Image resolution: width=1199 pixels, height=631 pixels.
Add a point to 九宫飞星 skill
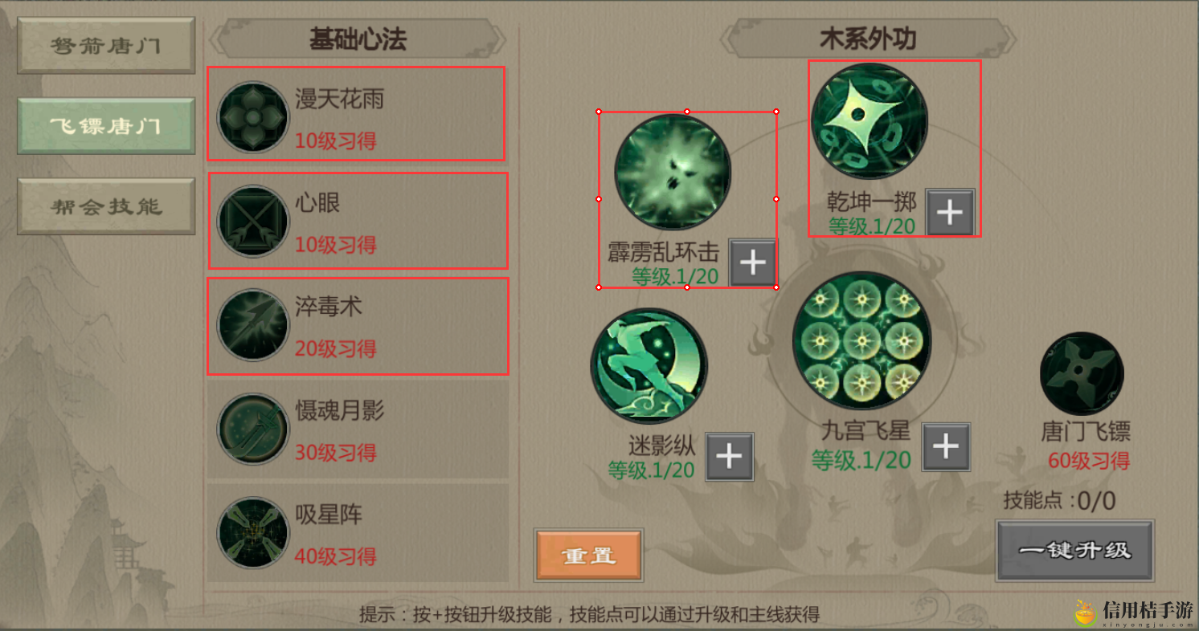click(946, 446)
